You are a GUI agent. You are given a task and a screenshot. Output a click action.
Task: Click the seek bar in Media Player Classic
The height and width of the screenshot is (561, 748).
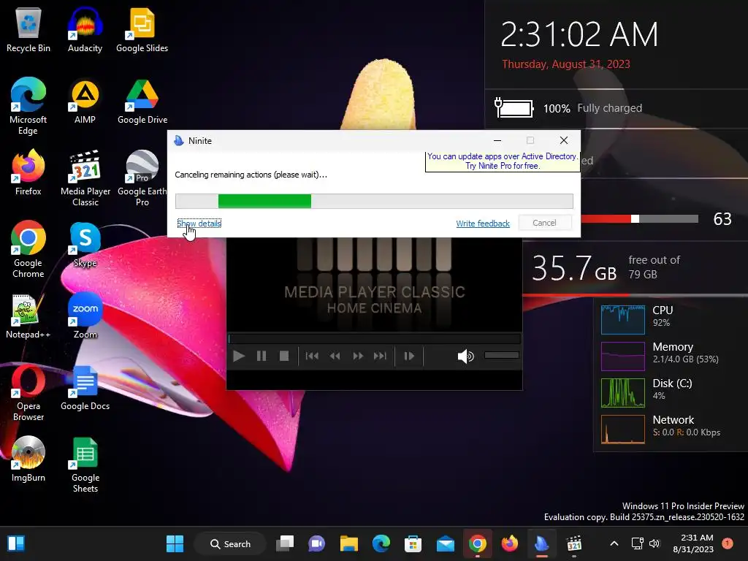(x=375, y=339)
